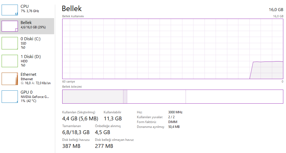Select the CPU 7% 3,76 GHz entry
The image size is (286, 153).
click(30, 9)
